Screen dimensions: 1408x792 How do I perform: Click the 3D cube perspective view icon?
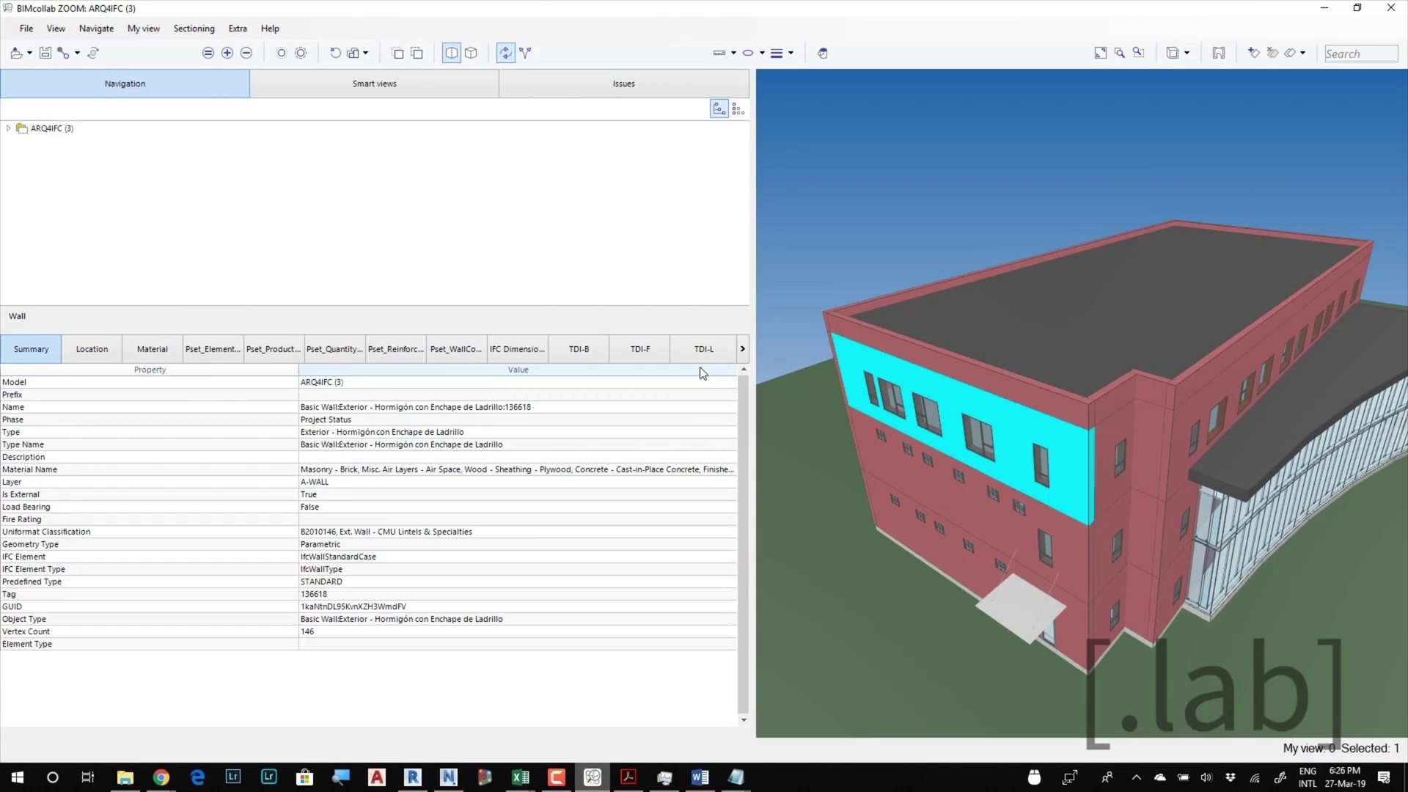[471, 53]
